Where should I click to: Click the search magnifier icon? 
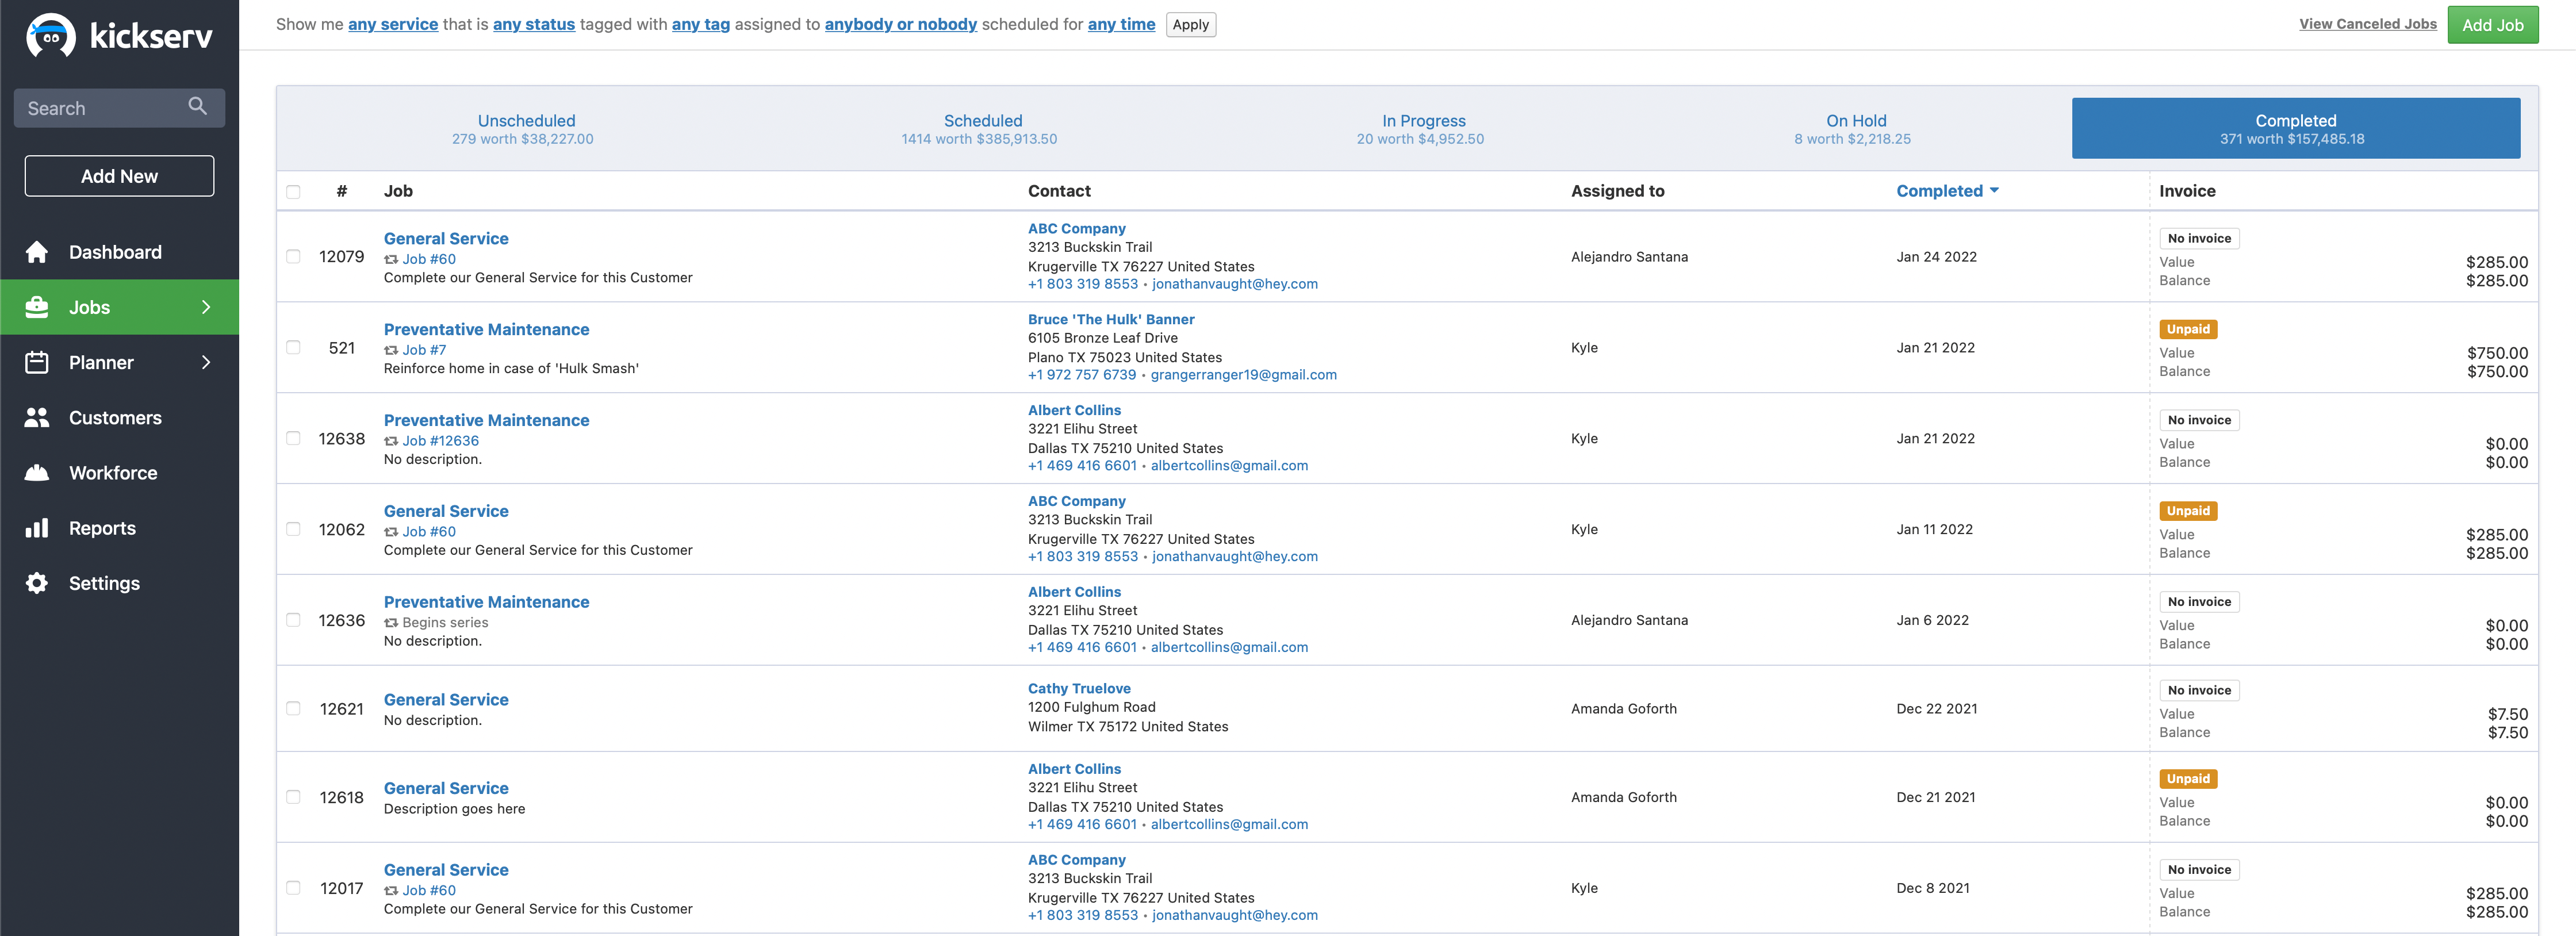197,106
